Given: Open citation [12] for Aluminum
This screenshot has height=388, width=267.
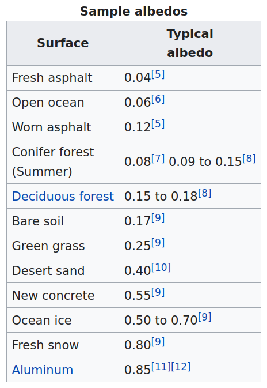Looking at the screenshot, I should (x=181, y=367).
